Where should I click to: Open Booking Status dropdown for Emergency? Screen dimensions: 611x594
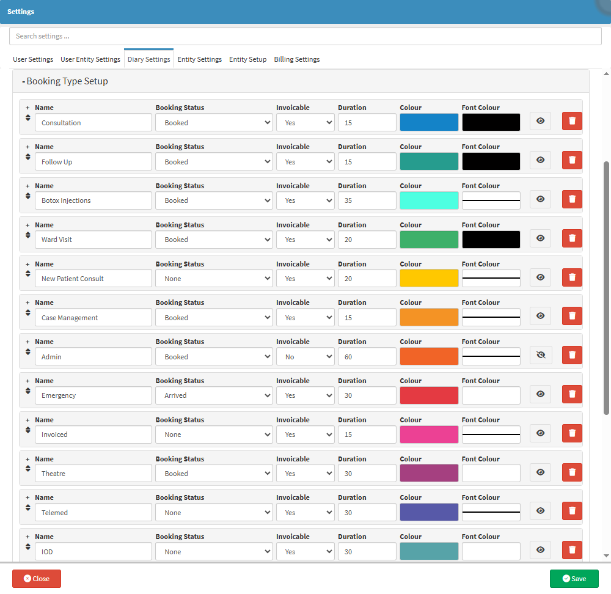coord(214,395)
